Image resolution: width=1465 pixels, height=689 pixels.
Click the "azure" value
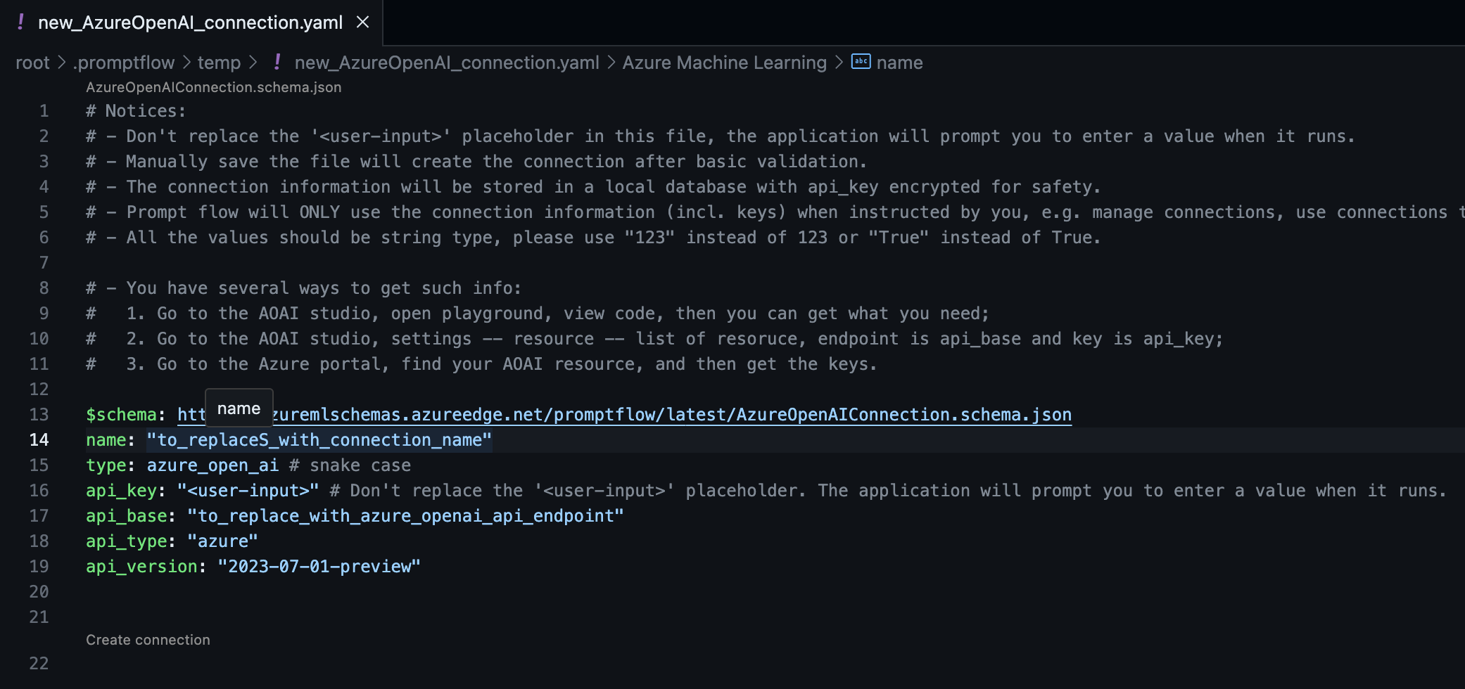(222, 541)
